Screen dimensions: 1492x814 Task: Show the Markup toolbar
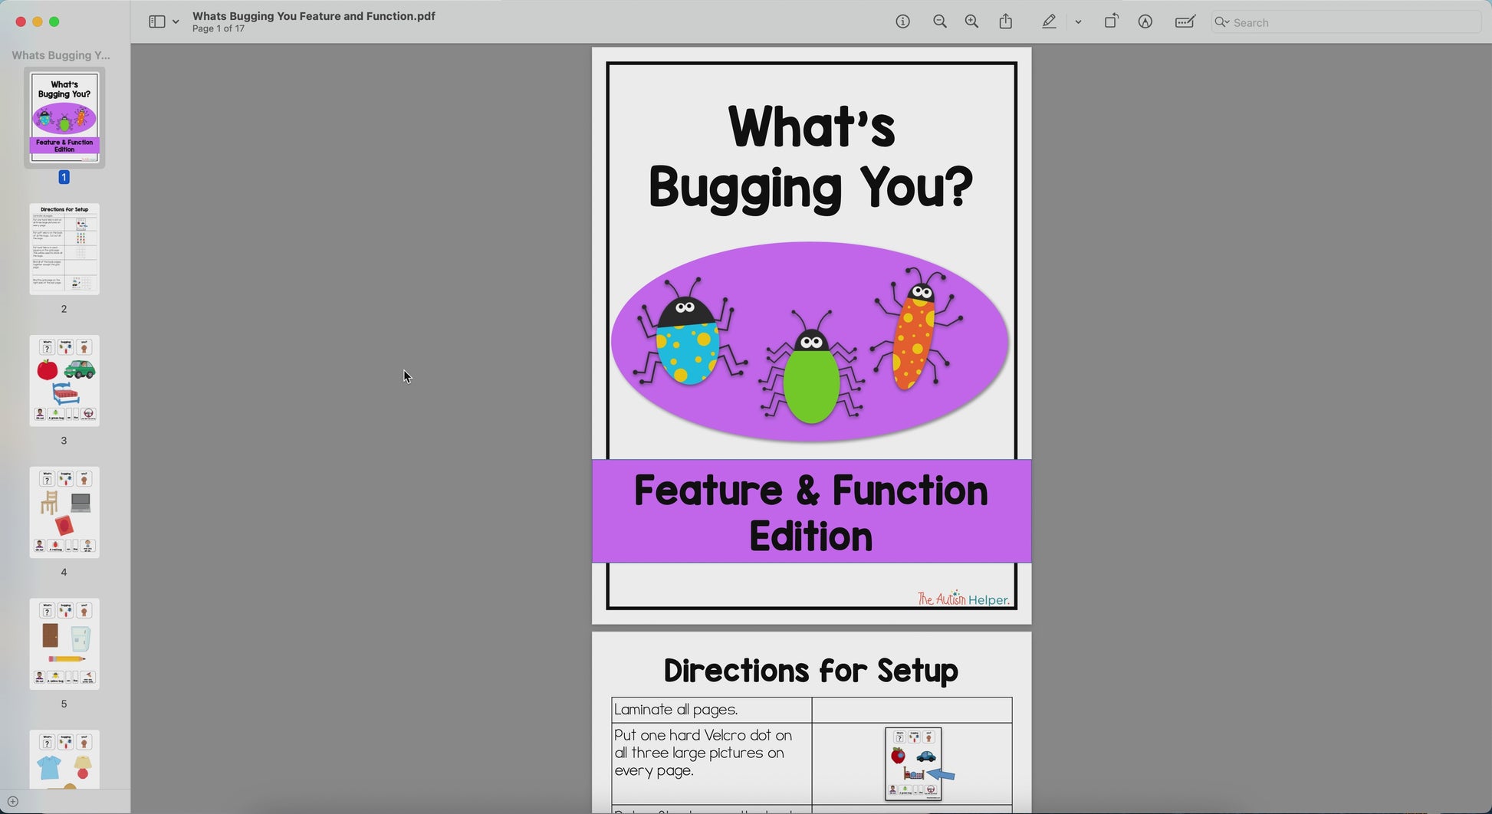tap(1145, 22)
